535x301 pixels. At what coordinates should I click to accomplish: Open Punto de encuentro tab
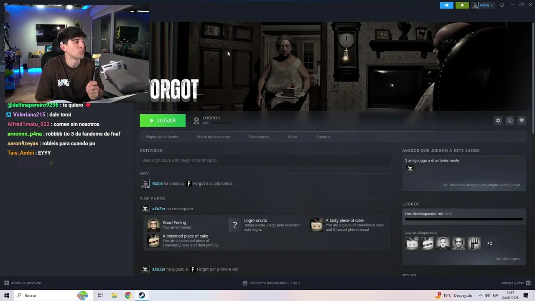click(x=214, y=137)
